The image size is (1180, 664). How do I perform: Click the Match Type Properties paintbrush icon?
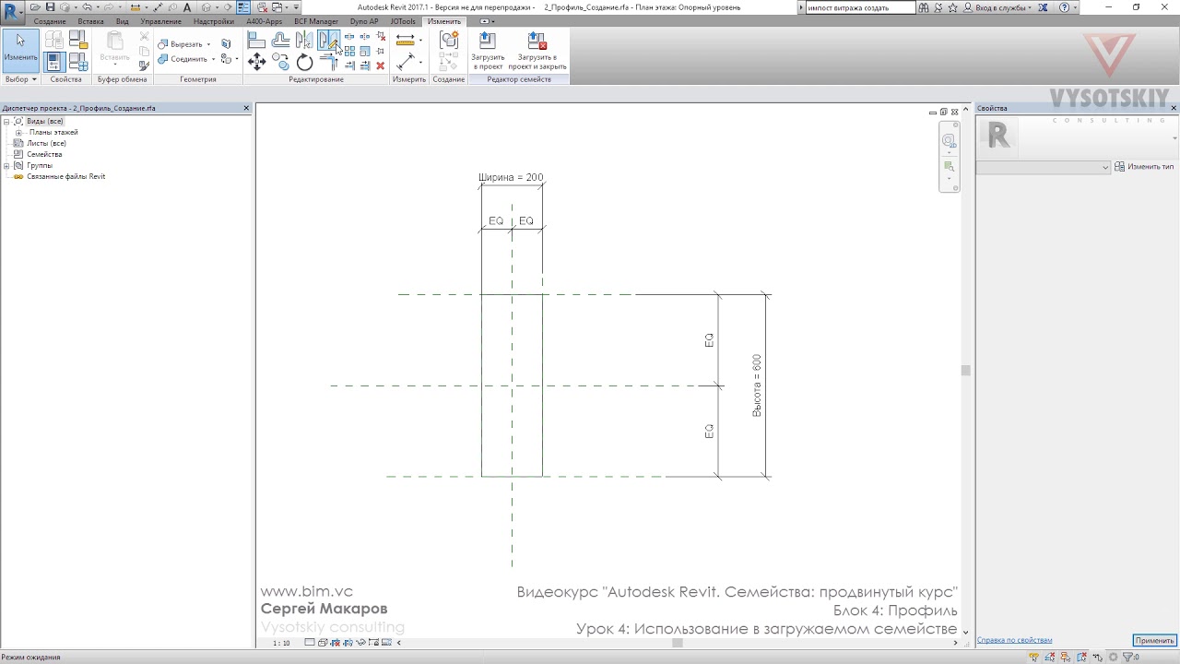[144, 65]
